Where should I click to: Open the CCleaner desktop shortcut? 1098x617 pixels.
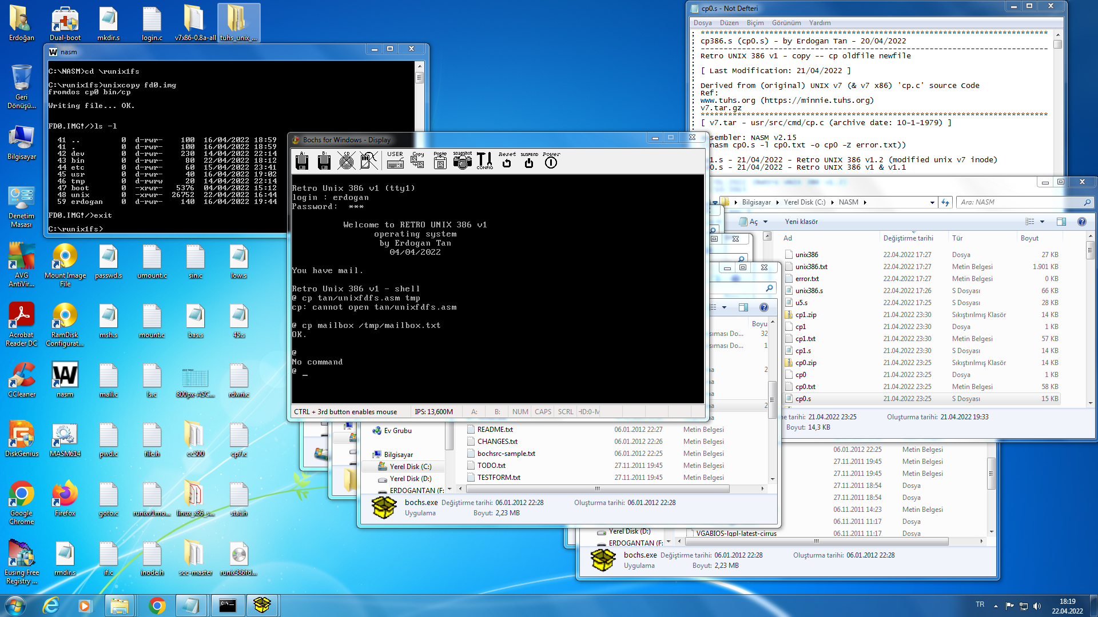pos(22,379)
